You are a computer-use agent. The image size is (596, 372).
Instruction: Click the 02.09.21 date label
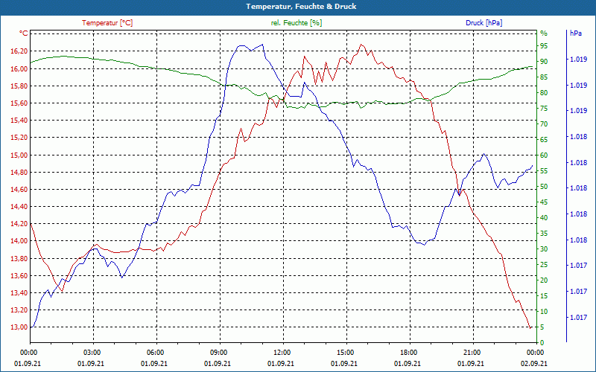(534, 364)
